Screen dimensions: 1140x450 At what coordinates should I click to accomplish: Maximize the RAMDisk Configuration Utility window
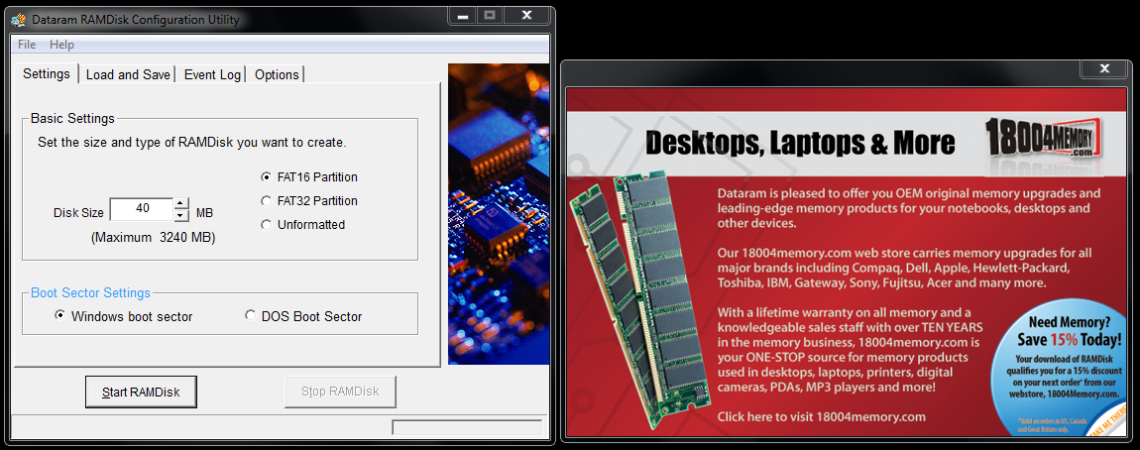point(490,15)
